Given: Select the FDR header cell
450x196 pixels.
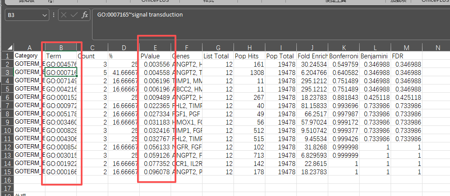Looking at the screenshot, I should pos(406,56).
